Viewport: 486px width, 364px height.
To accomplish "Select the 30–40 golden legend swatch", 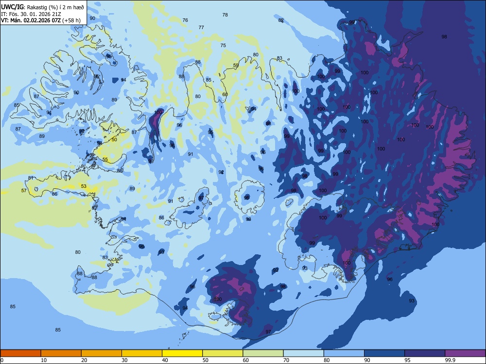I will (142, 353).
